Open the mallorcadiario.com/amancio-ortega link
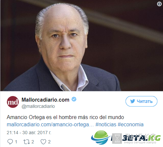The width and height of the screenshot is (163, 147). 50,125
